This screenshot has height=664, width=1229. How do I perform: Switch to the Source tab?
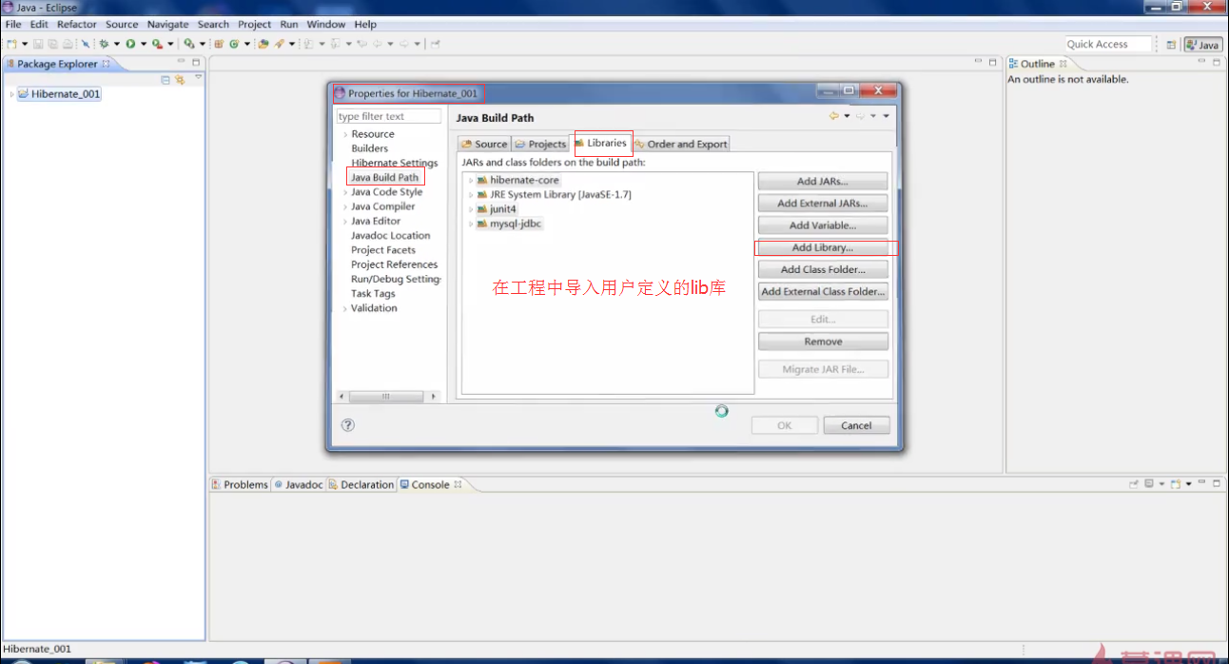click(484, 144)
